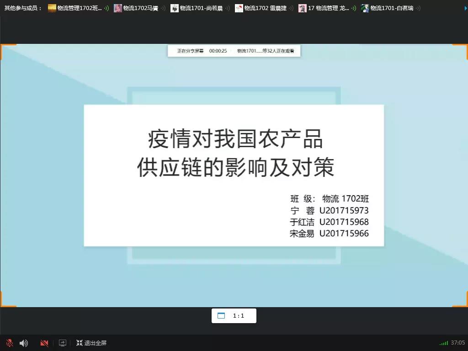Select participant 物流1702马冀
This screenshot has height=351, width=468.
(140, 8)
